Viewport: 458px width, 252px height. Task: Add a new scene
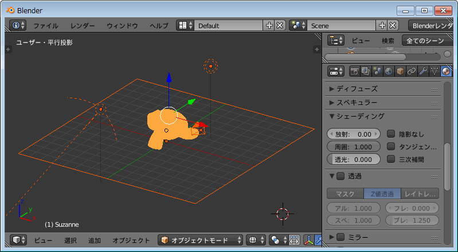(382, 25)
